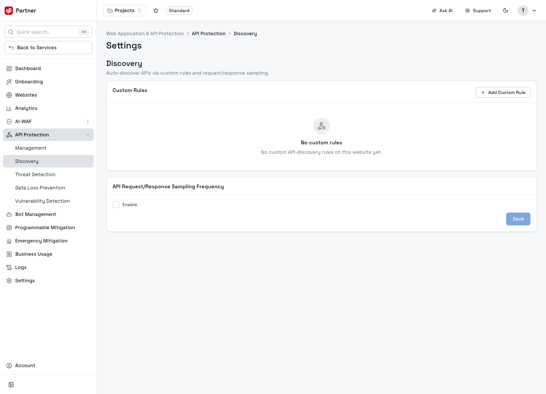The height and width of the screenshot is (394, 546).
Task: Enable sampling frequency checkbox
Action: click(x=116, y=205)
